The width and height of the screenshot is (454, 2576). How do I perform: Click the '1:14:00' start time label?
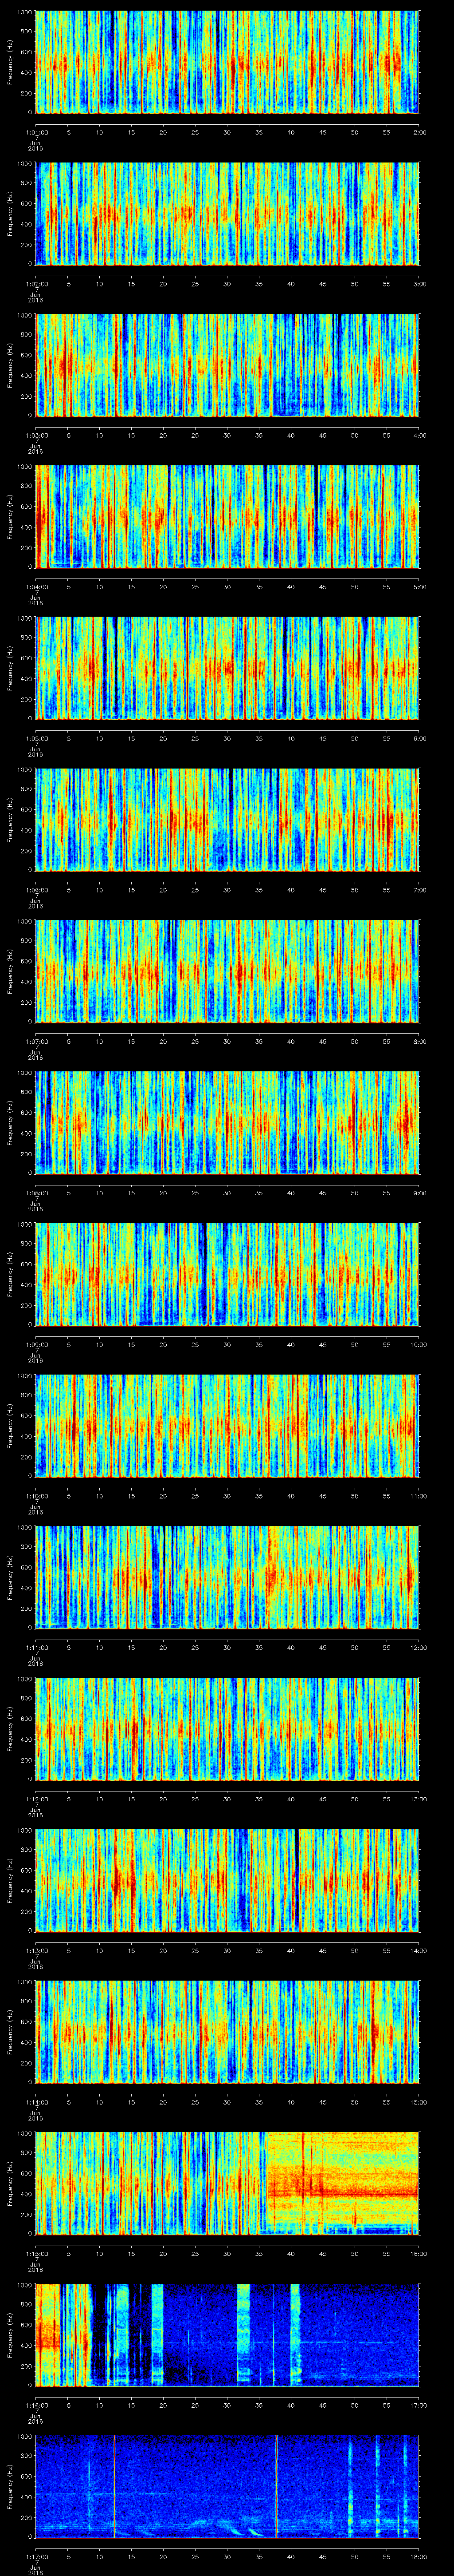(36, 2101)
